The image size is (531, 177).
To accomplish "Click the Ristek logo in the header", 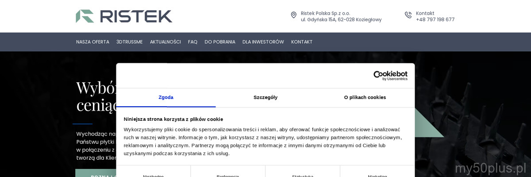I will coord(124,16).
